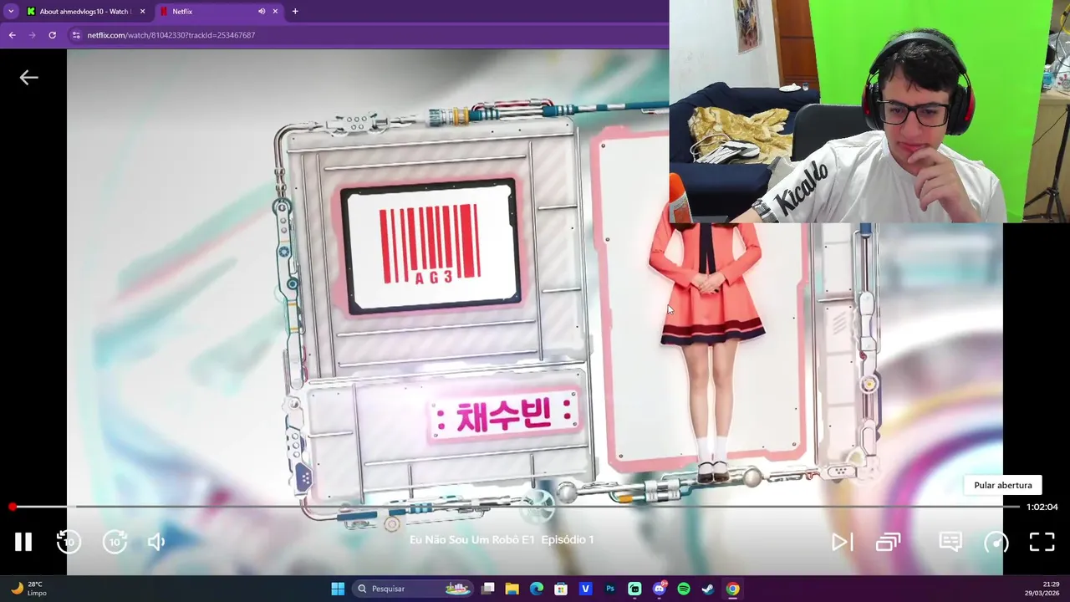Change the playback speed
This screenshot has width=1070, height=602.
click(x=996, y=542)
